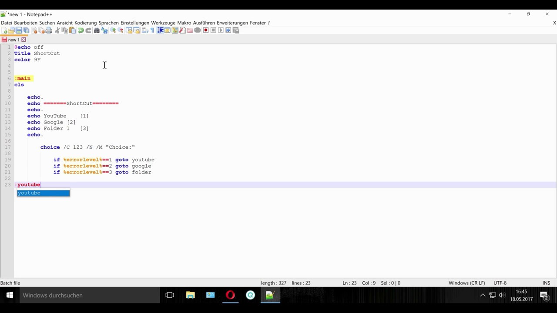The width and height of the screenshot is (557, 313).
Task: Open the Action Center notification icon
Action: pos(544,295)
